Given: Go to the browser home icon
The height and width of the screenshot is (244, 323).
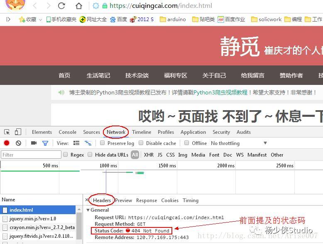Looking at the screenshot, I should (79, 6).
